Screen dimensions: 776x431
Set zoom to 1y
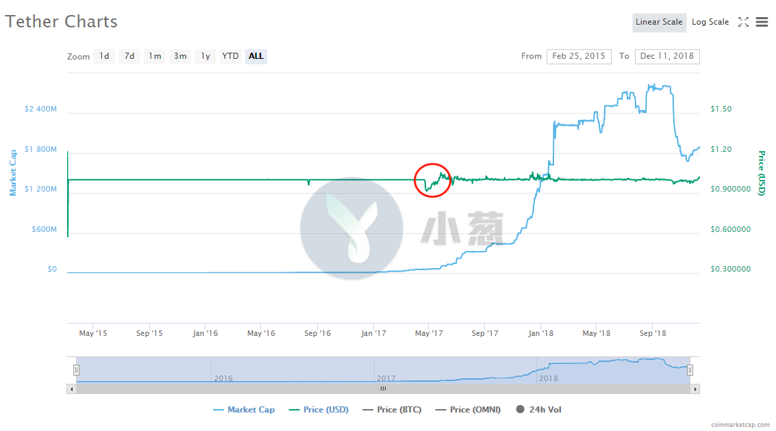tap(205, 56)
